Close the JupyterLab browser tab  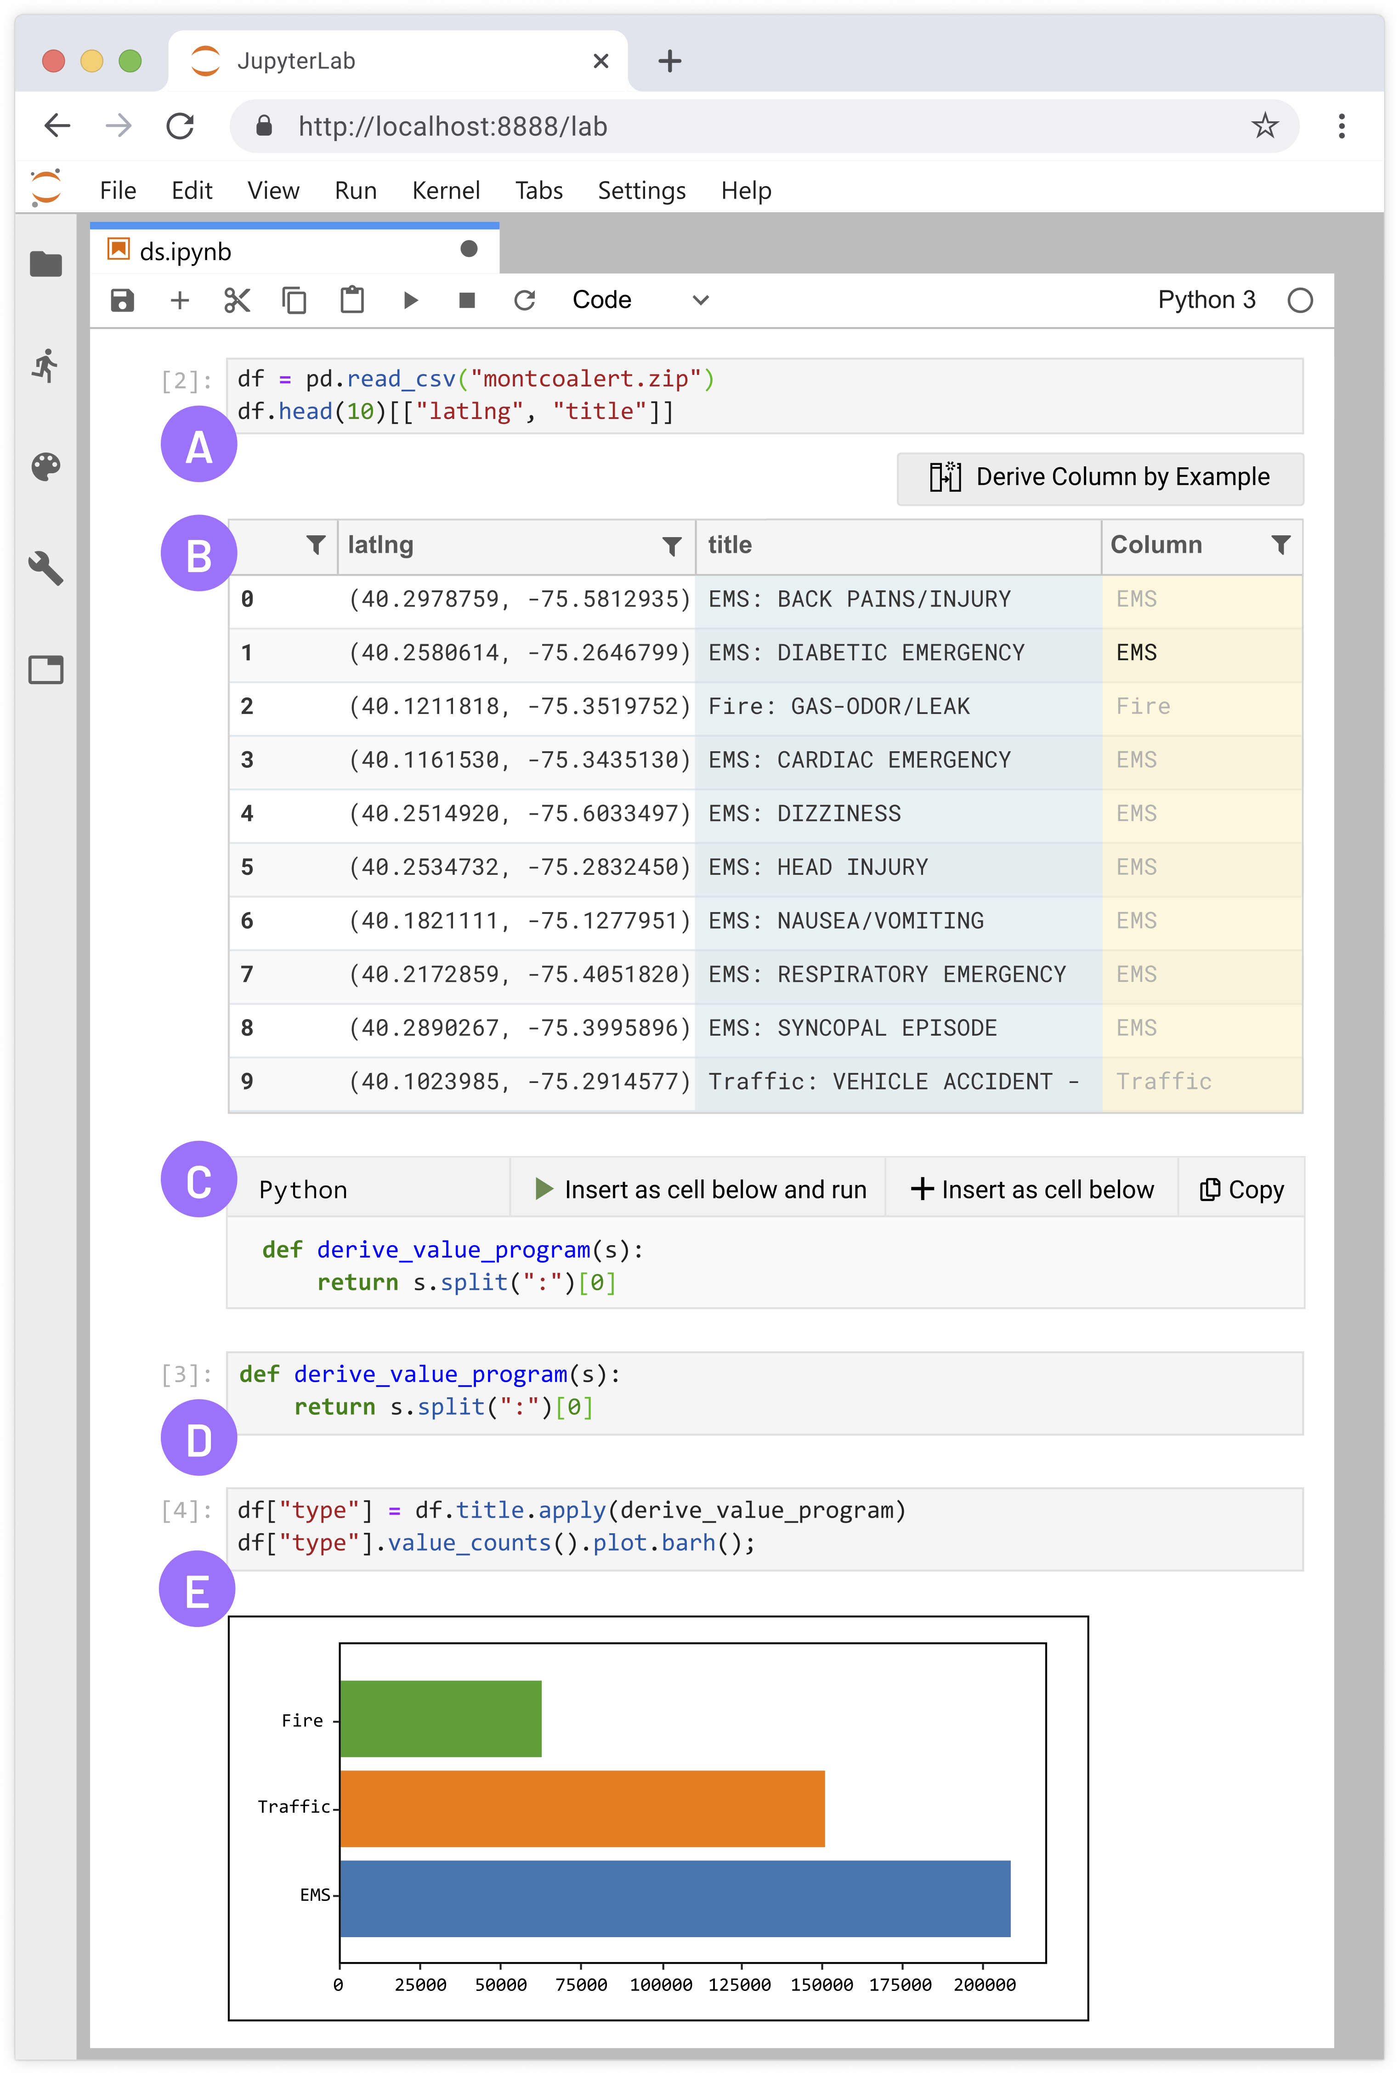point(600,61)
